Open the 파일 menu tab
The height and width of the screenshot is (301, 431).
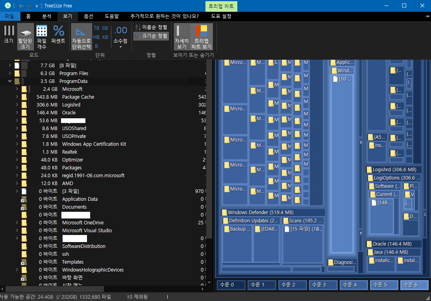coord(9,16)
